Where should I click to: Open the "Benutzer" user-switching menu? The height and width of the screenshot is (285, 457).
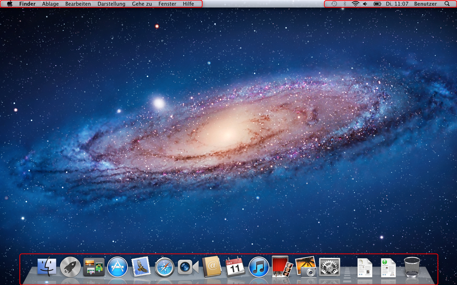[426, 4]
